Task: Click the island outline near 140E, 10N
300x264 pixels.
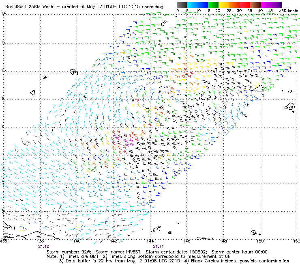Action: 74,72
